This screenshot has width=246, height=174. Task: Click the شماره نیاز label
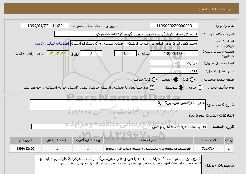pos(225,26)
